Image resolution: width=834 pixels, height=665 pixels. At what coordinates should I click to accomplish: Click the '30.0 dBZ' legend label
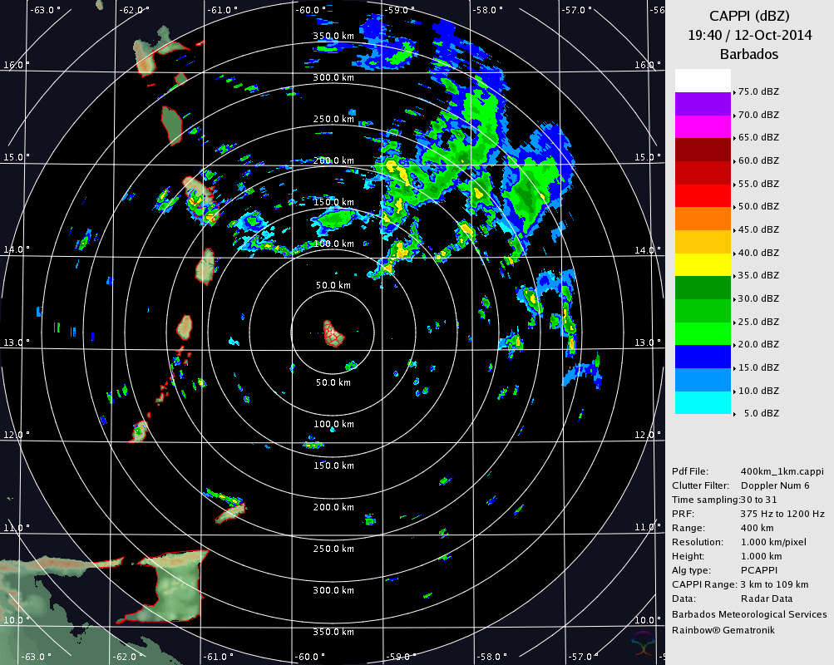[758, 298]
